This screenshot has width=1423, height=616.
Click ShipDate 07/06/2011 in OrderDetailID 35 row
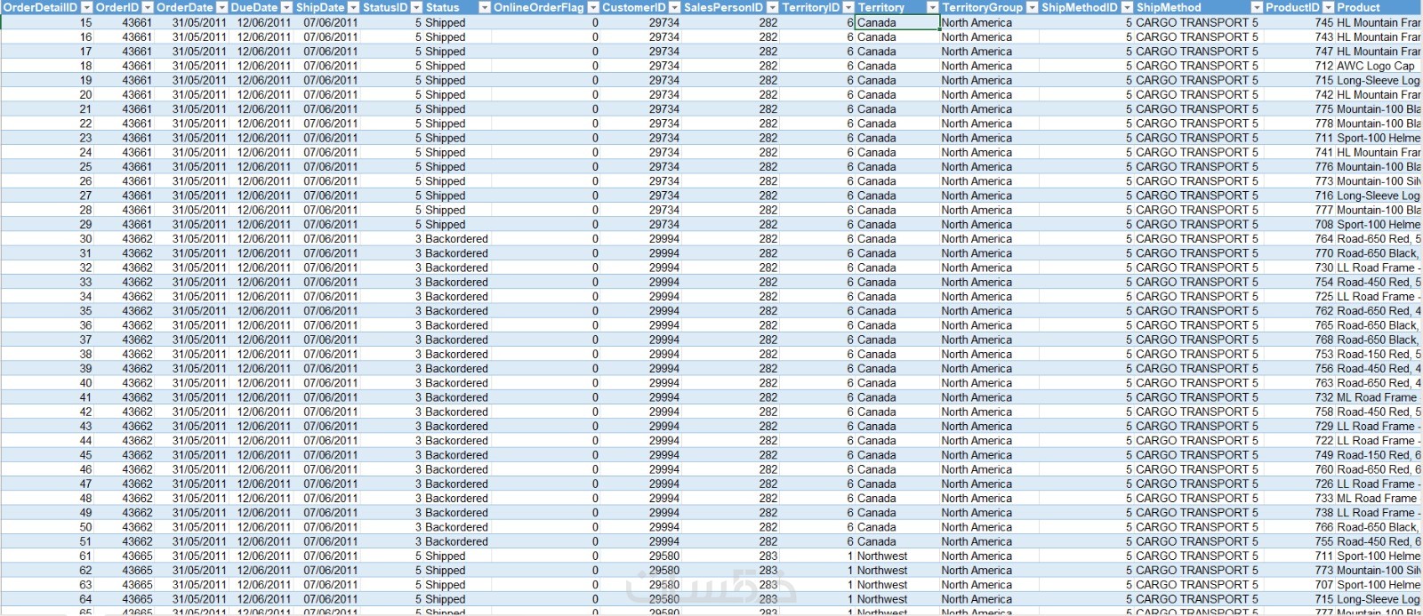331,310
